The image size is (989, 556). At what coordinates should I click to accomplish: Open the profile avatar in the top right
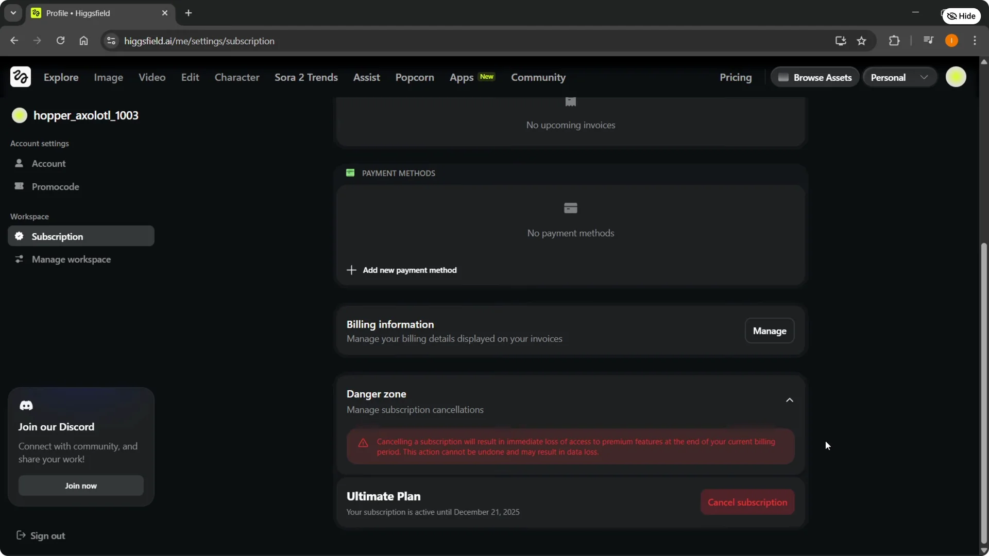click(957, 76)
